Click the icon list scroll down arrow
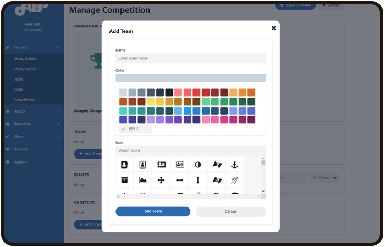Screen dimensions: 385x247 (263, 192)
